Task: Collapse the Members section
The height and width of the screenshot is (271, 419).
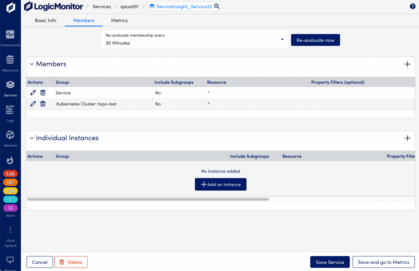Action: coord(32,64)
